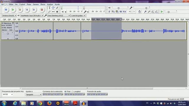Click the Pause transport button
Viewport: 189px width, 106px height.
[x=6, y=10]
